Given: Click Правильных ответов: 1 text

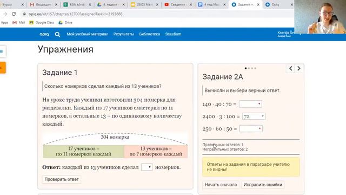Looking at the screenshot, I should pos(223,145).
